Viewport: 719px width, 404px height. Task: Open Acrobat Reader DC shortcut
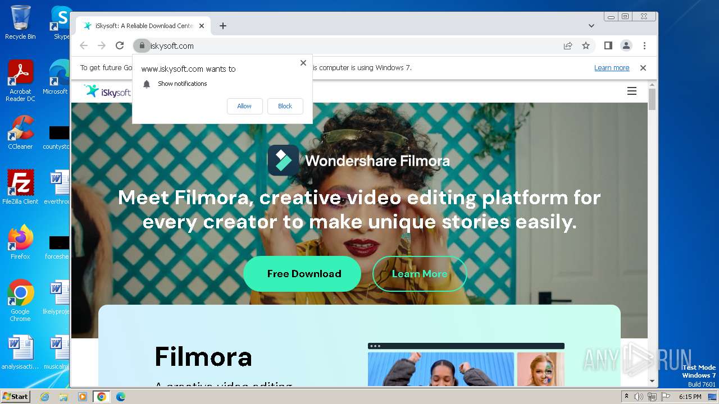tap(20, 81)
